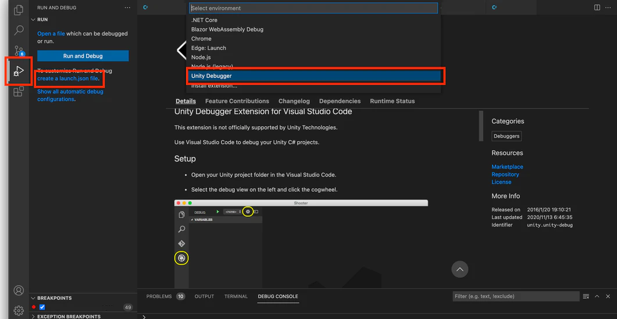The height and width of the screenshot is (319, 617).
Task: Click Last updated date 2020/11/13 6:45:35
Action: (550, 217)
